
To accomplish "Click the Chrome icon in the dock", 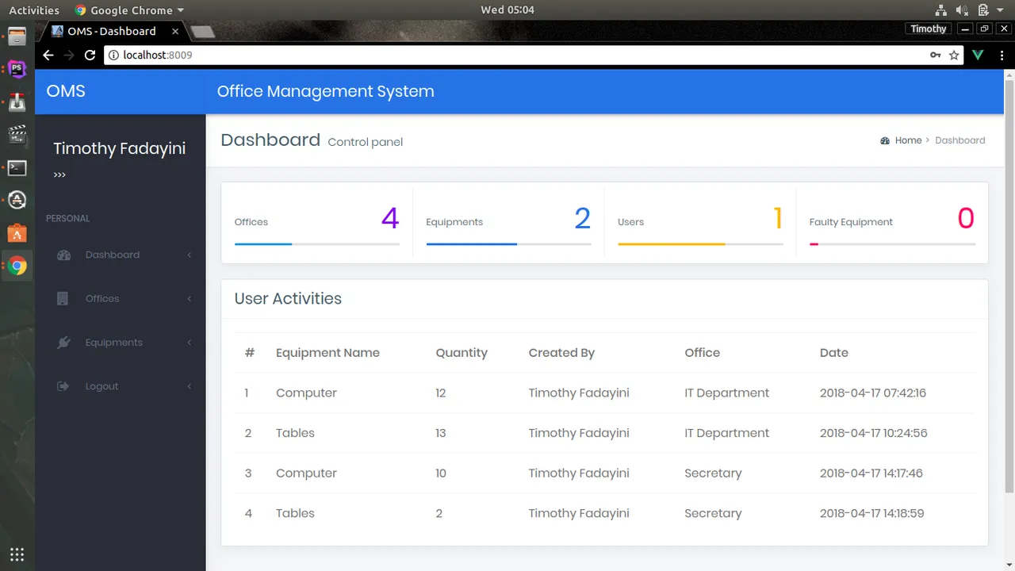I will pos(17,266).
